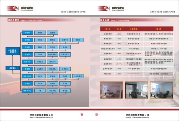Image resolution: width=179 pixels, height=121 pixels.
Task: Click the 人才资源室 box
Action: point(78,76)
